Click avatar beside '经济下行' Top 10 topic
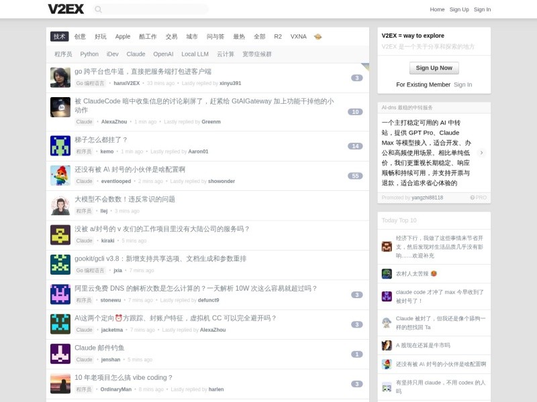 pos(387,247)
